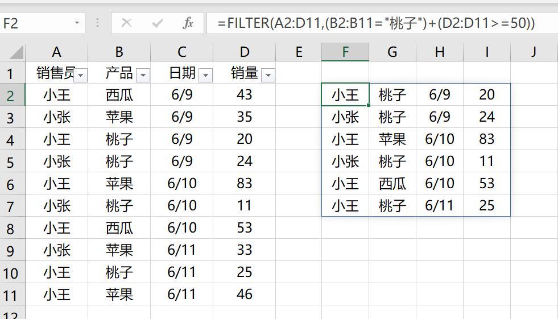Select column J header
The width and height of the screenshot is (558, 319).
pyautogui.click(x=534, y=52)
